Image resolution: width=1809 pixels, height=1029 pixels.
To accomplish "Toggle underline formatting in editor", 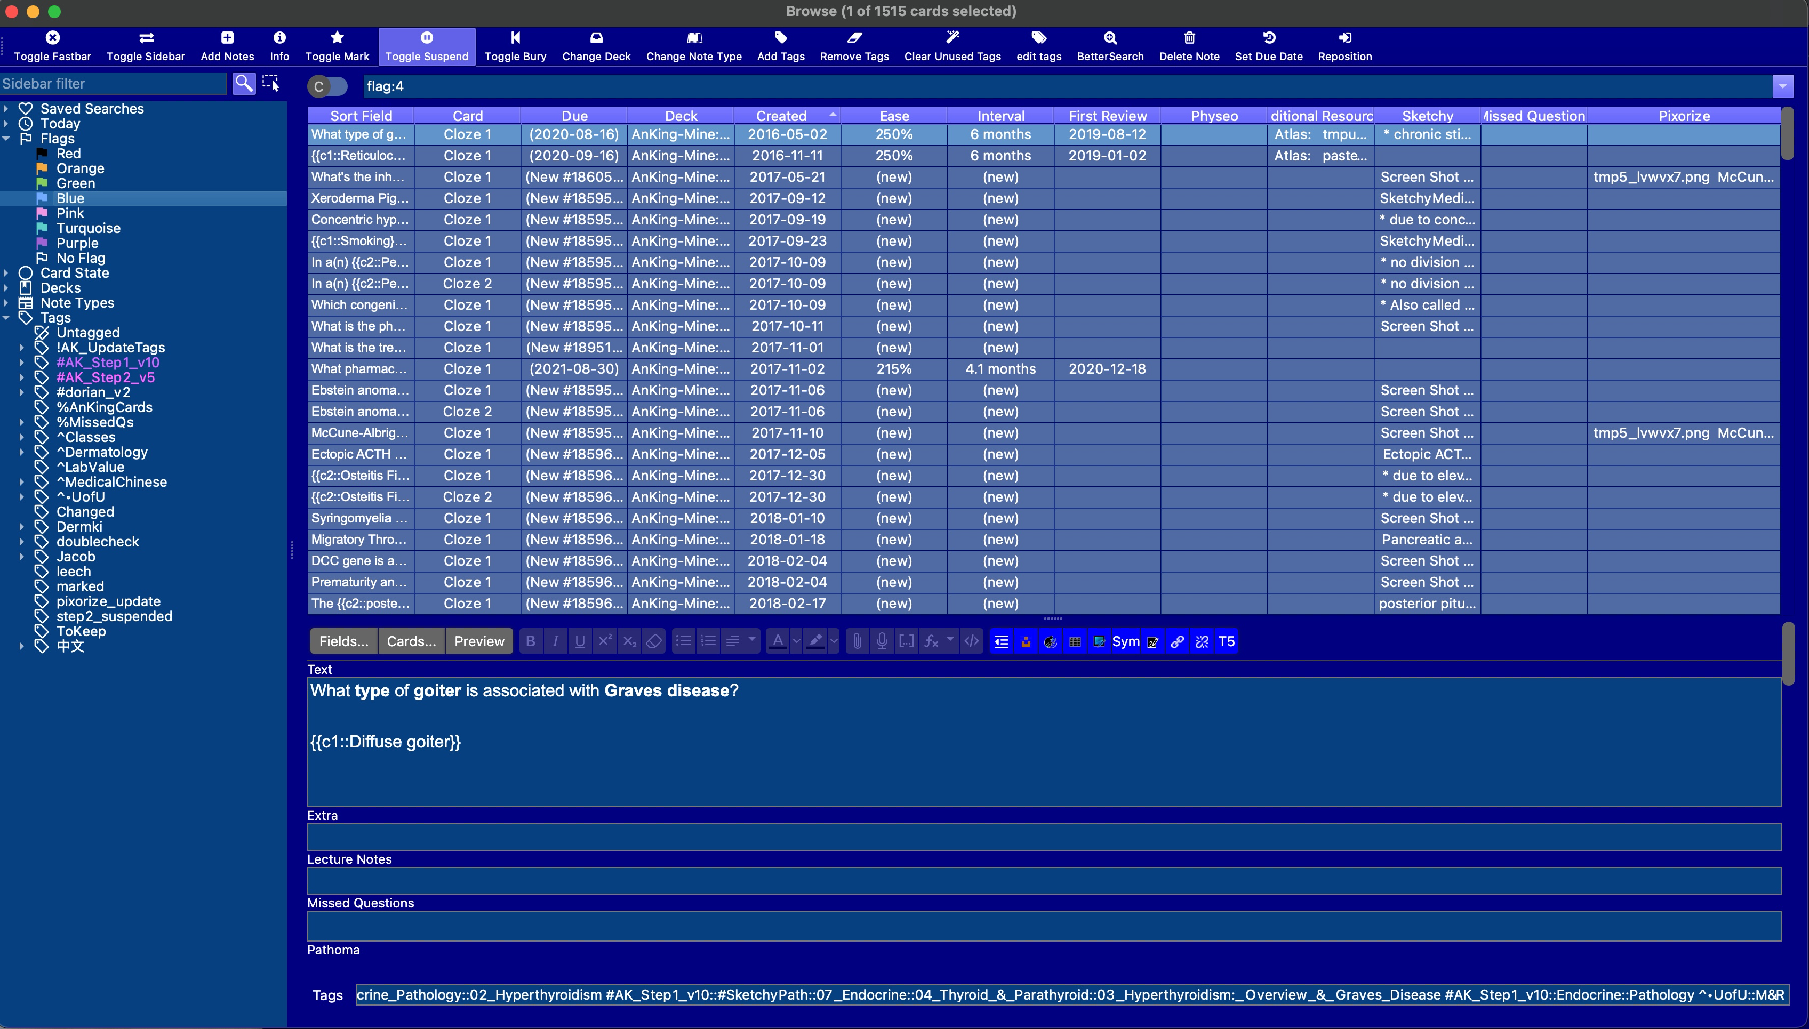I will click(580, 641).
